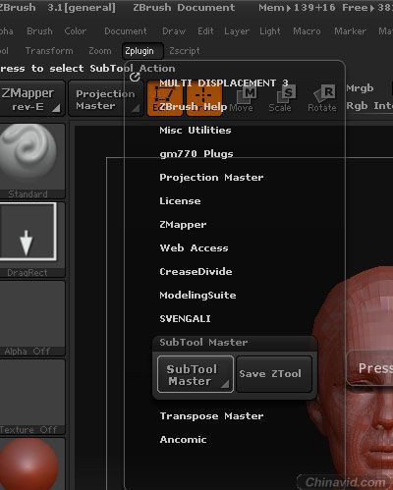Viewport: 393px width, 490px height.
Task: Expand ZBrush Help section
Action: (194, 107)
